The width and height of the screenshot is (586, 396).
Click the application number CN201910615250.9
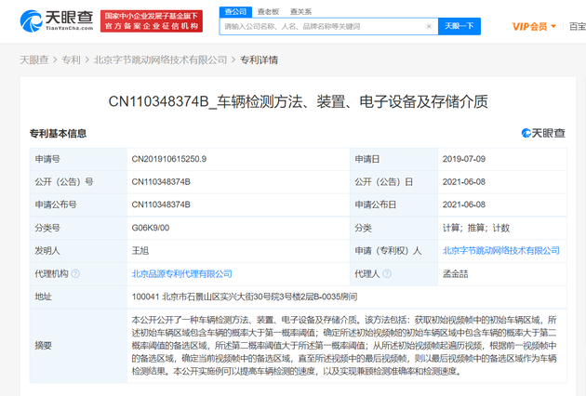168,159
